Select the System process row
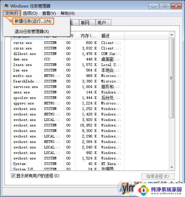This screenshot has height=197, width=185. point(67,164)
